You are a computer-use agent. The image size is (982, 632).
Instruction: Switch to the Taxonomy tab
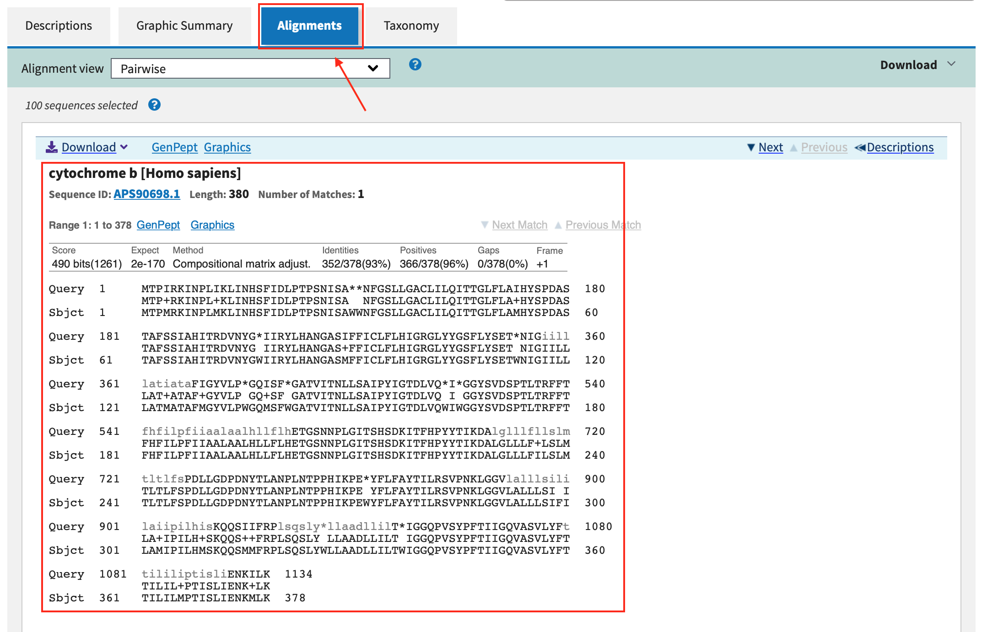[410, 26]
